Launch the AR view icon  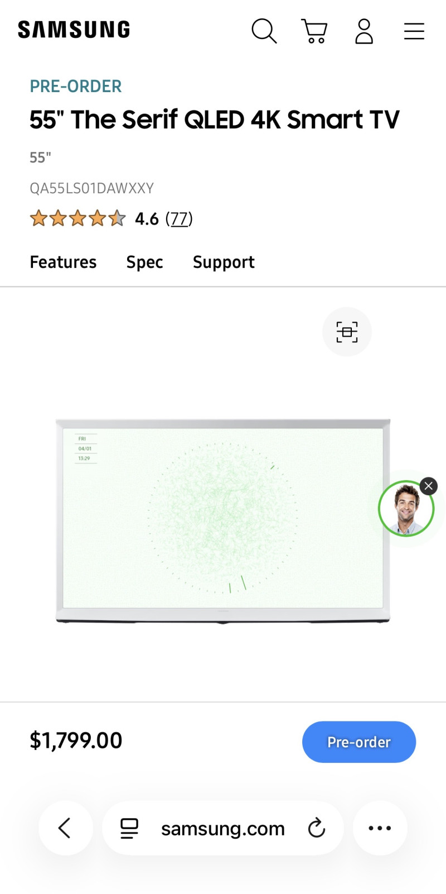tap(347, 332)
